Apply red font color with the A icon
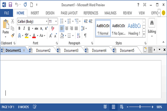Image resolution: width=167 pixels, height=111 pixels. click(x=34, y=36)
